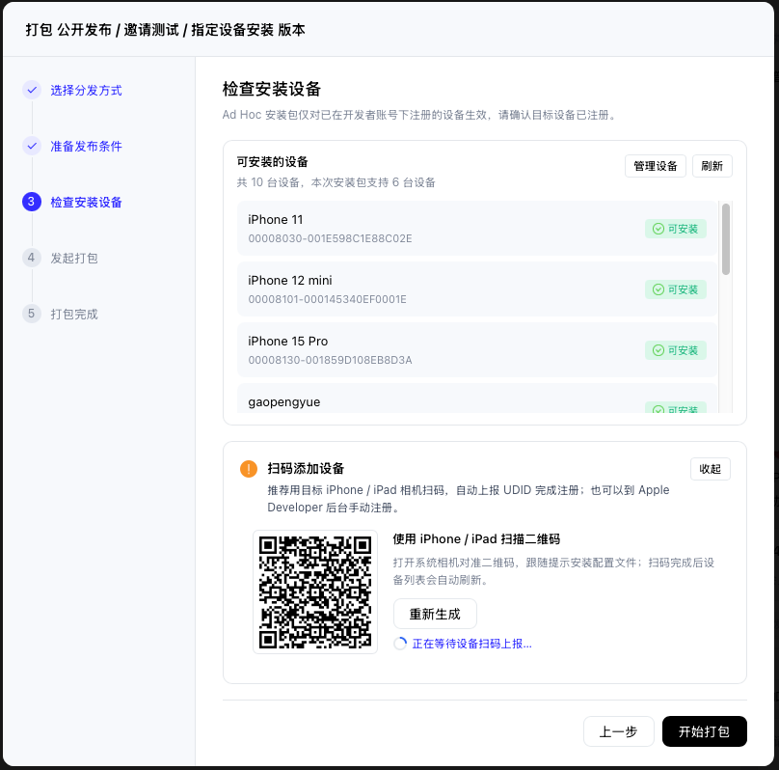
Task: Click the 可安装 badge for iPhone 15 Pro
Action: 676,350
